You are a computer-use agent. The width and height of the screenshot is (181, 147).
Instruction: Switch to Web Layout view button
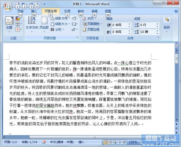tap(115, 142)
